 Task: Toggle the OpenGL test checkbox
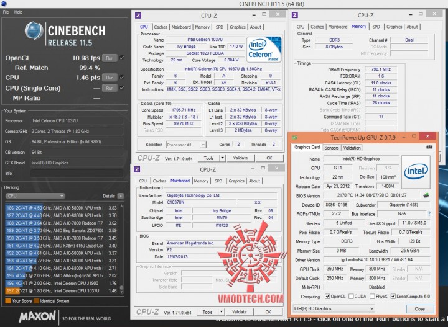click(122, 58)
